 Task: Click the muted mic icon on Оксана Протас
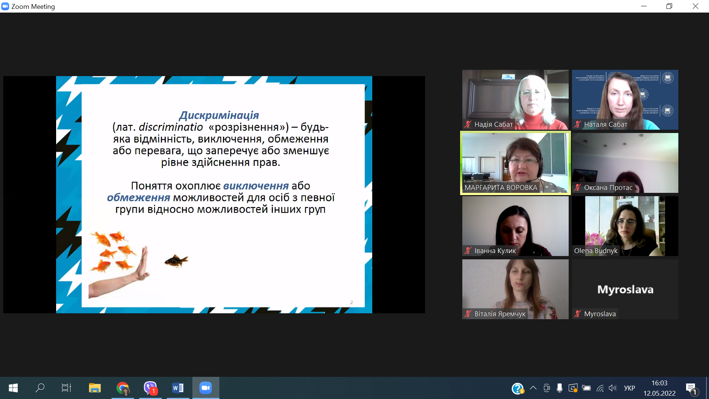point(578,188)
